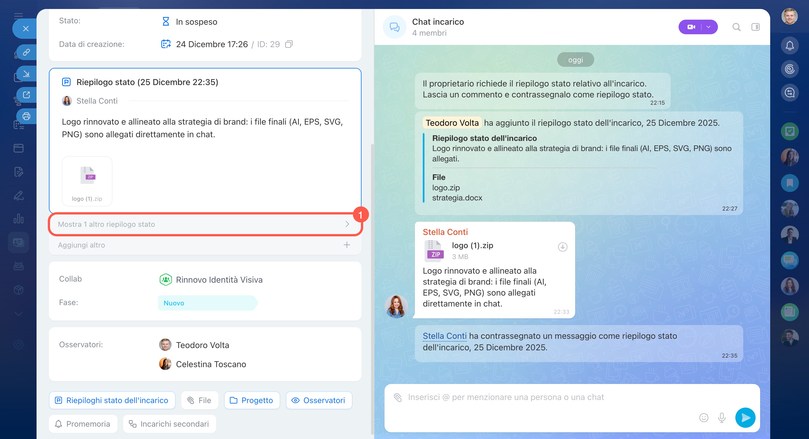
Task: Click the microphone voice message icon
Action: pyautogui.click(x=722, y=417)
